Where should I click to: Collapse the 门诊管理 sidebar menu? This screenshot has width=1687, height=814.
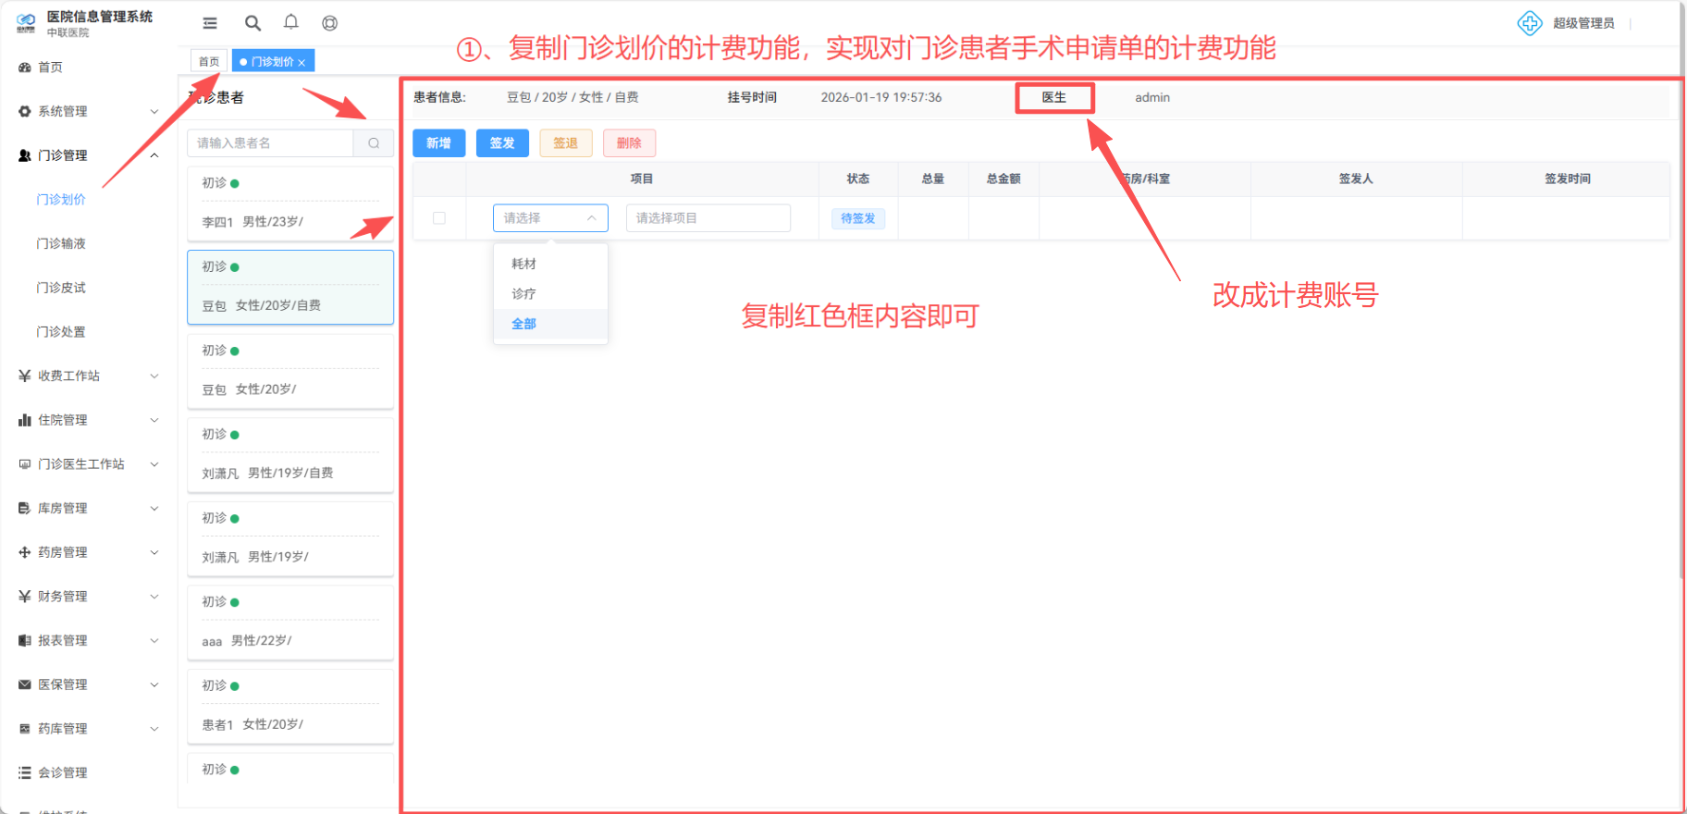[88, 155]
